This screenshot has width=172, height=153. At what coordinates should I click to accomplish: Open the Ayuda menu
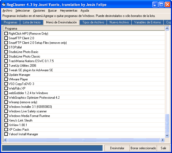coord(85,10)
